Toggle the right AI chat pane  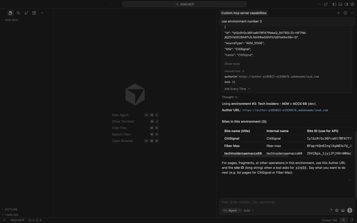pyautogui.click(x=346, y=4)
